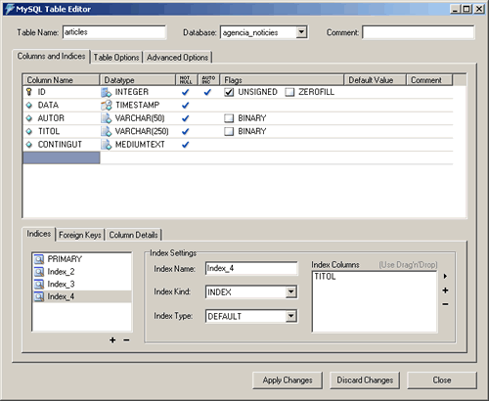The height and width of the screenshot is (401, 489).
Task: Click the plus icon to add an index
Action: click(x=112, y=340)
